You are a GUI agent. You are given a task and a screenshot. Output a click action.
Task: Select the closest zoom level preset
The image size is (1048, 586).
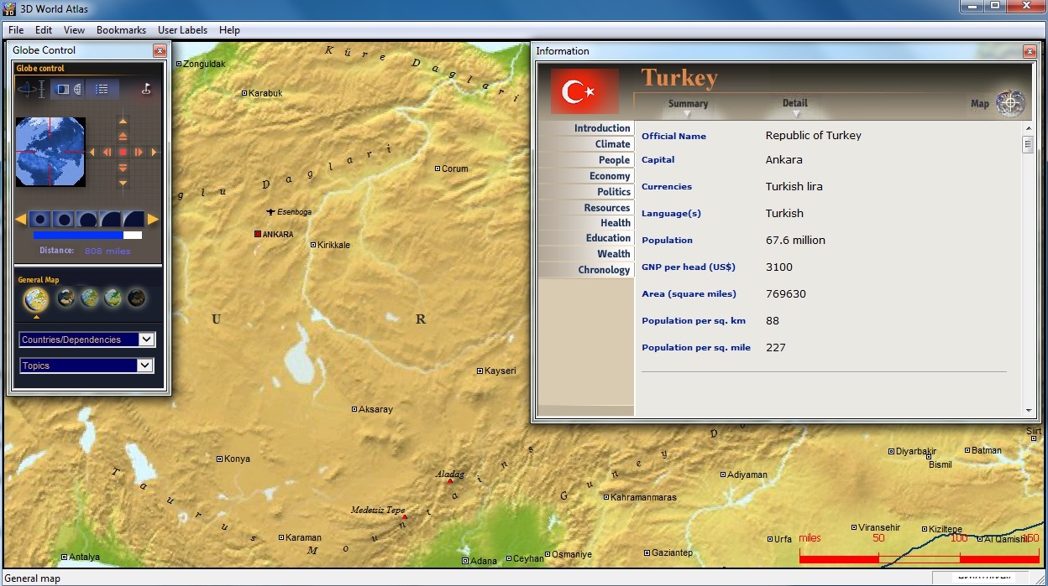tap(134, 220)
